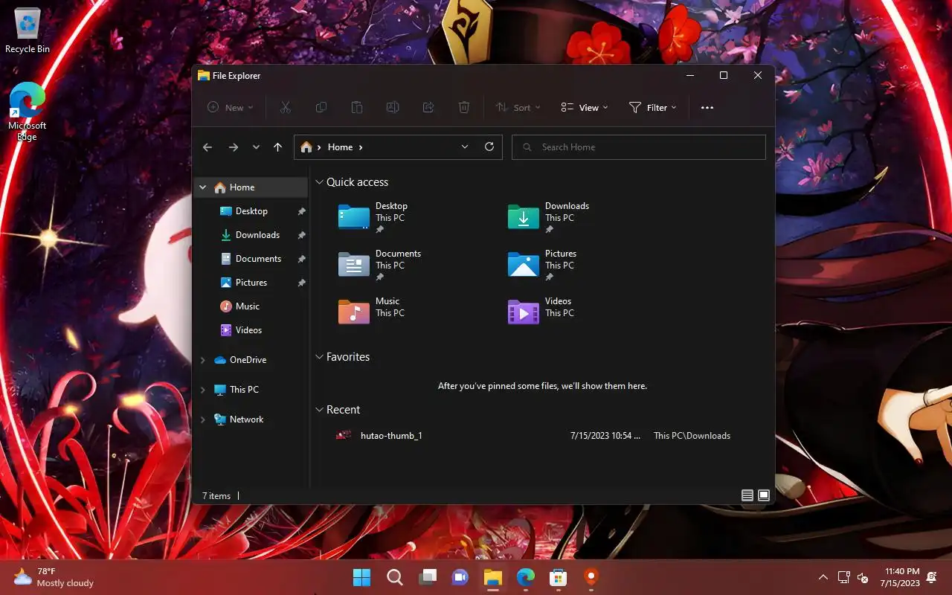The width and height of the screenshot is (952, 595).
Task: Click pin icon beside Downloads in sidebar
Action: [x=301, y=235]
